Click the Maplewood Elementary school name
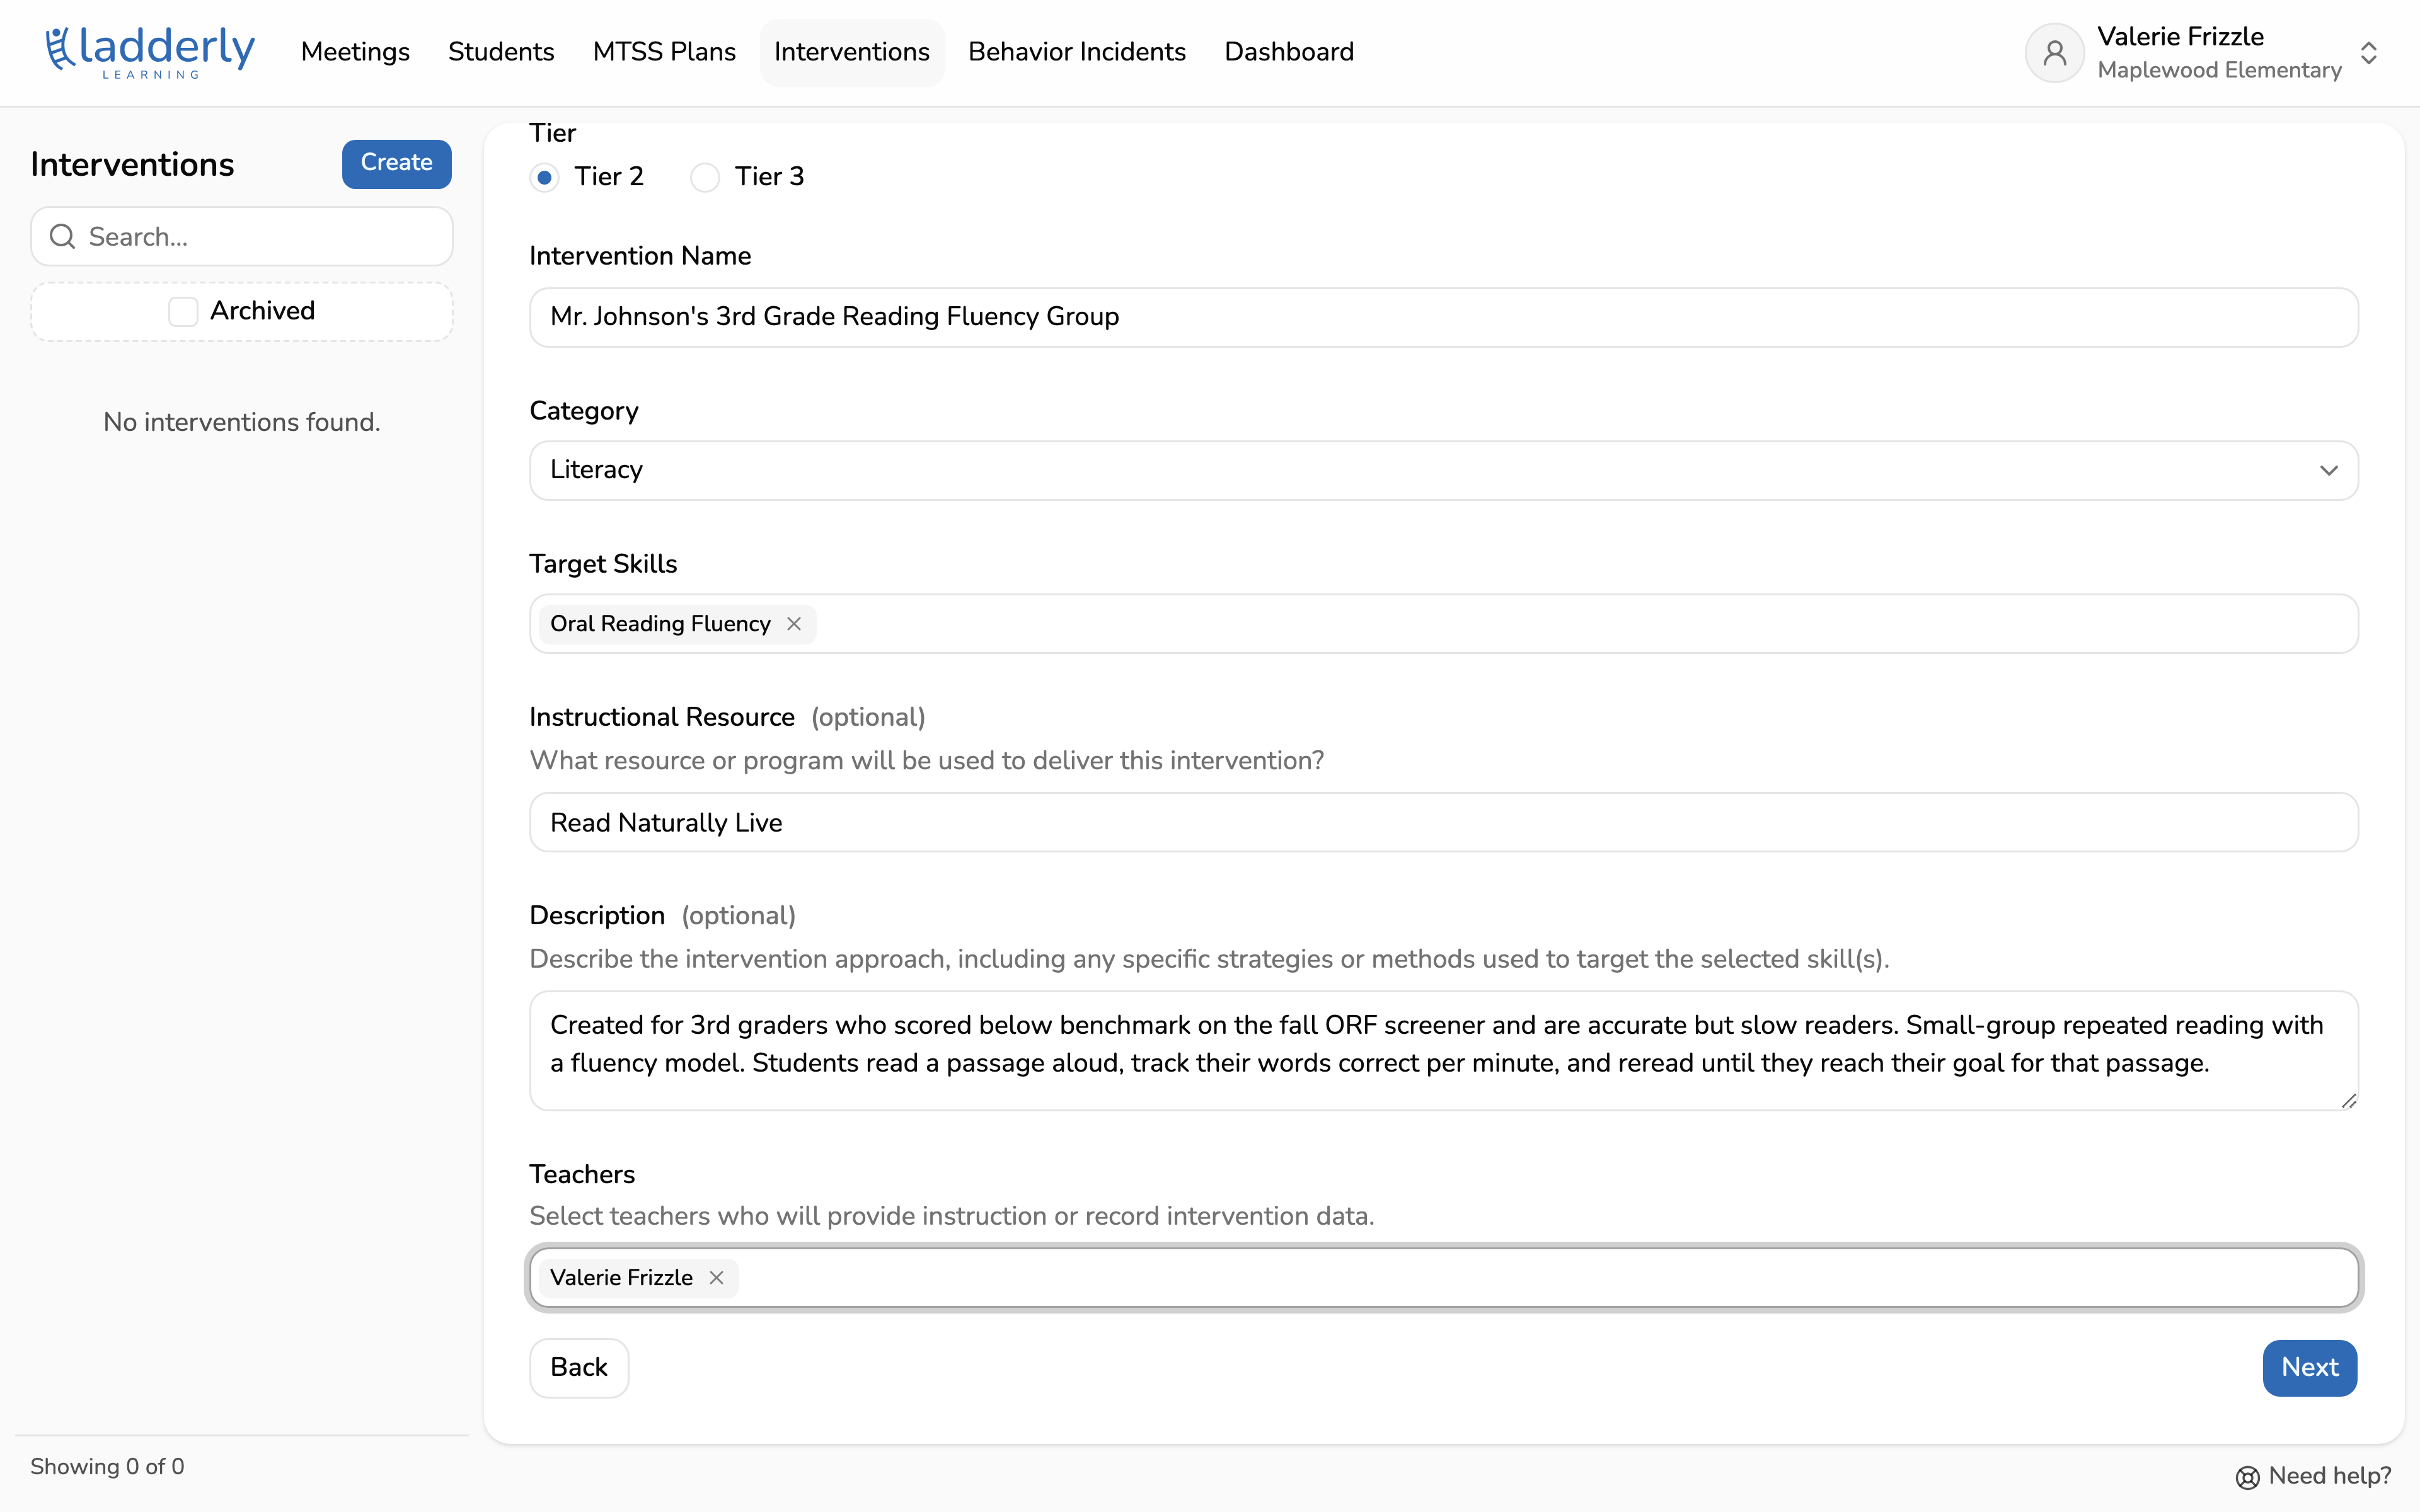This screenshot has width=2420, height=1512. coord(2219,70)
